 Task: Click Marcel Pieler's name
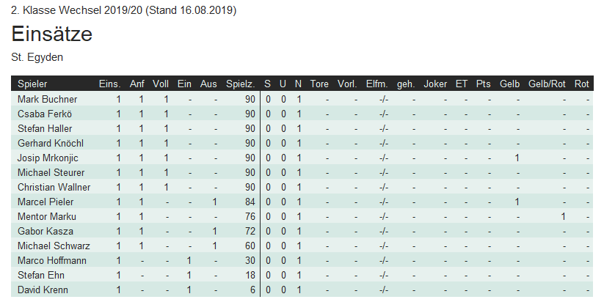[x=46, y=202]
